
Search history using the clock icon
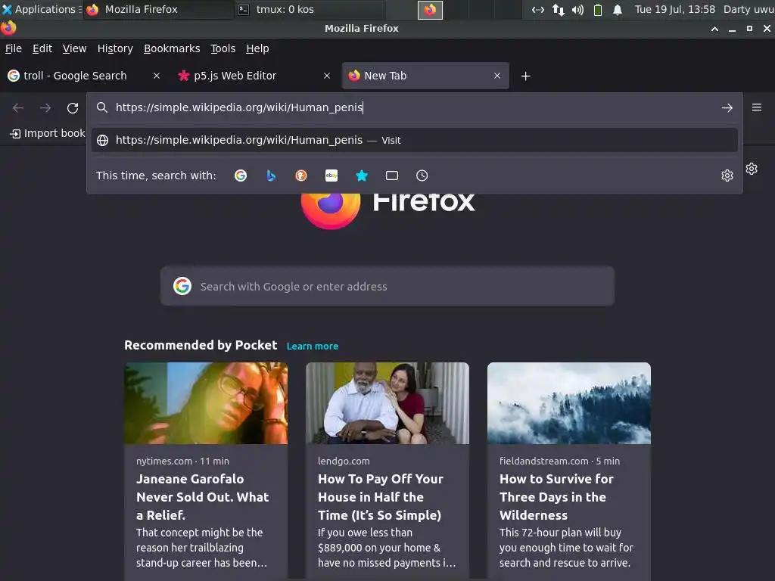[422, 176]
